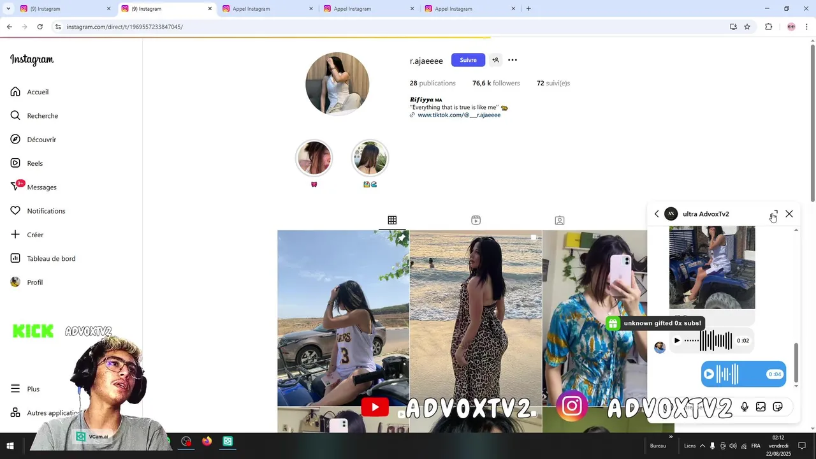
Task: Open the pinned Lakers jersey post
Action: coord(343,318)
